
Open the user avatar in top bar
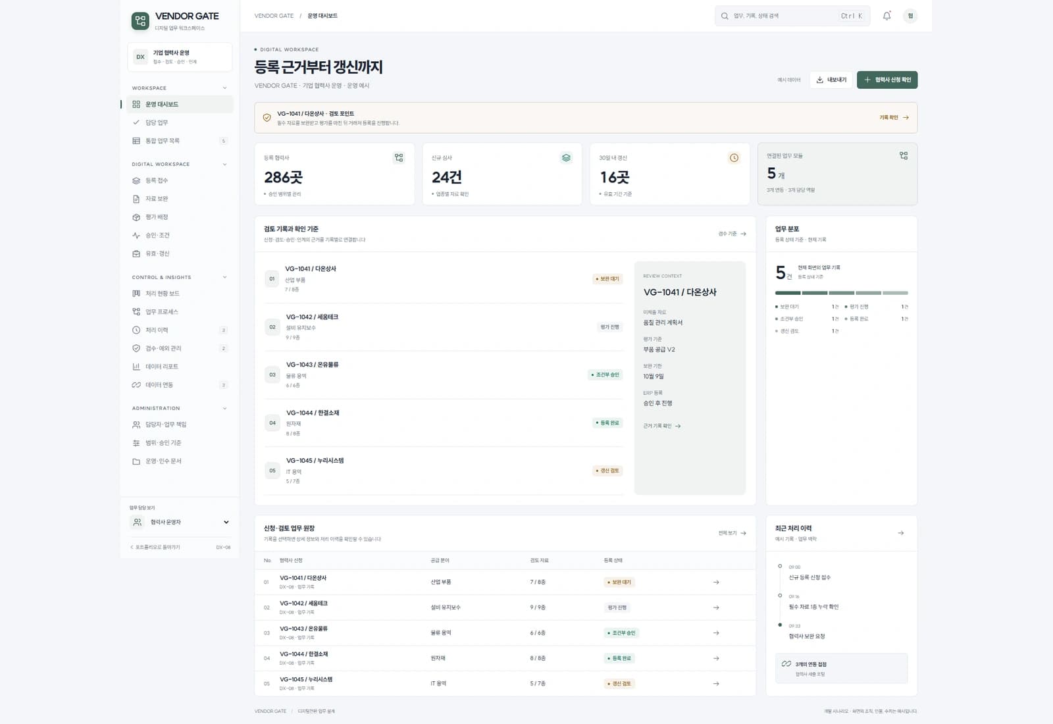(x=910, y=16)
